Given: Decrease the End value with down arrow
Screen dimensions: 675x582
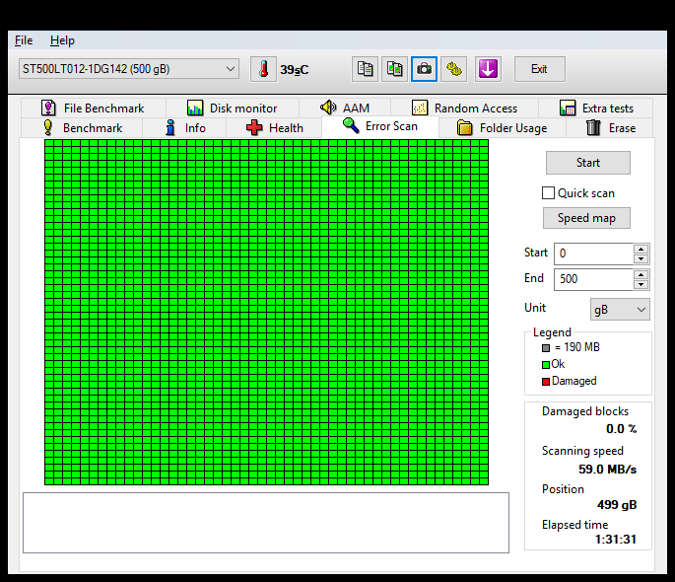Looking at the screenshot, I should click(641, 284).
